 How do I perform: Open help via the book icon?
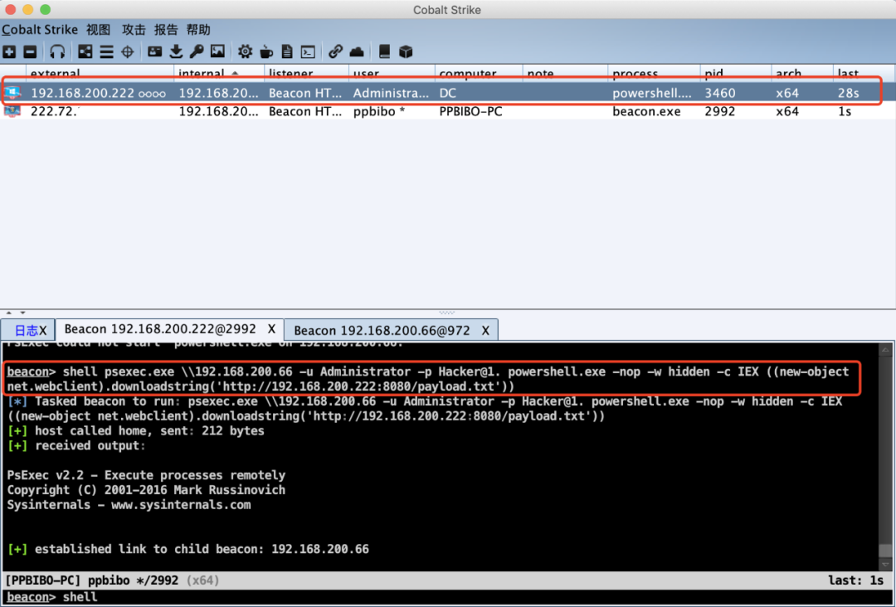click(384, 52)
